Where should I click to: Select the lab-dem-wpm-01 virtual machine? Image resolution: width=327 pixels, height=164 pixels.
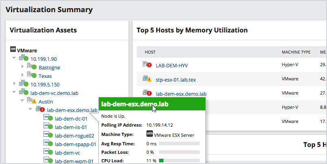pyautogui.click(x=74, y=161)
